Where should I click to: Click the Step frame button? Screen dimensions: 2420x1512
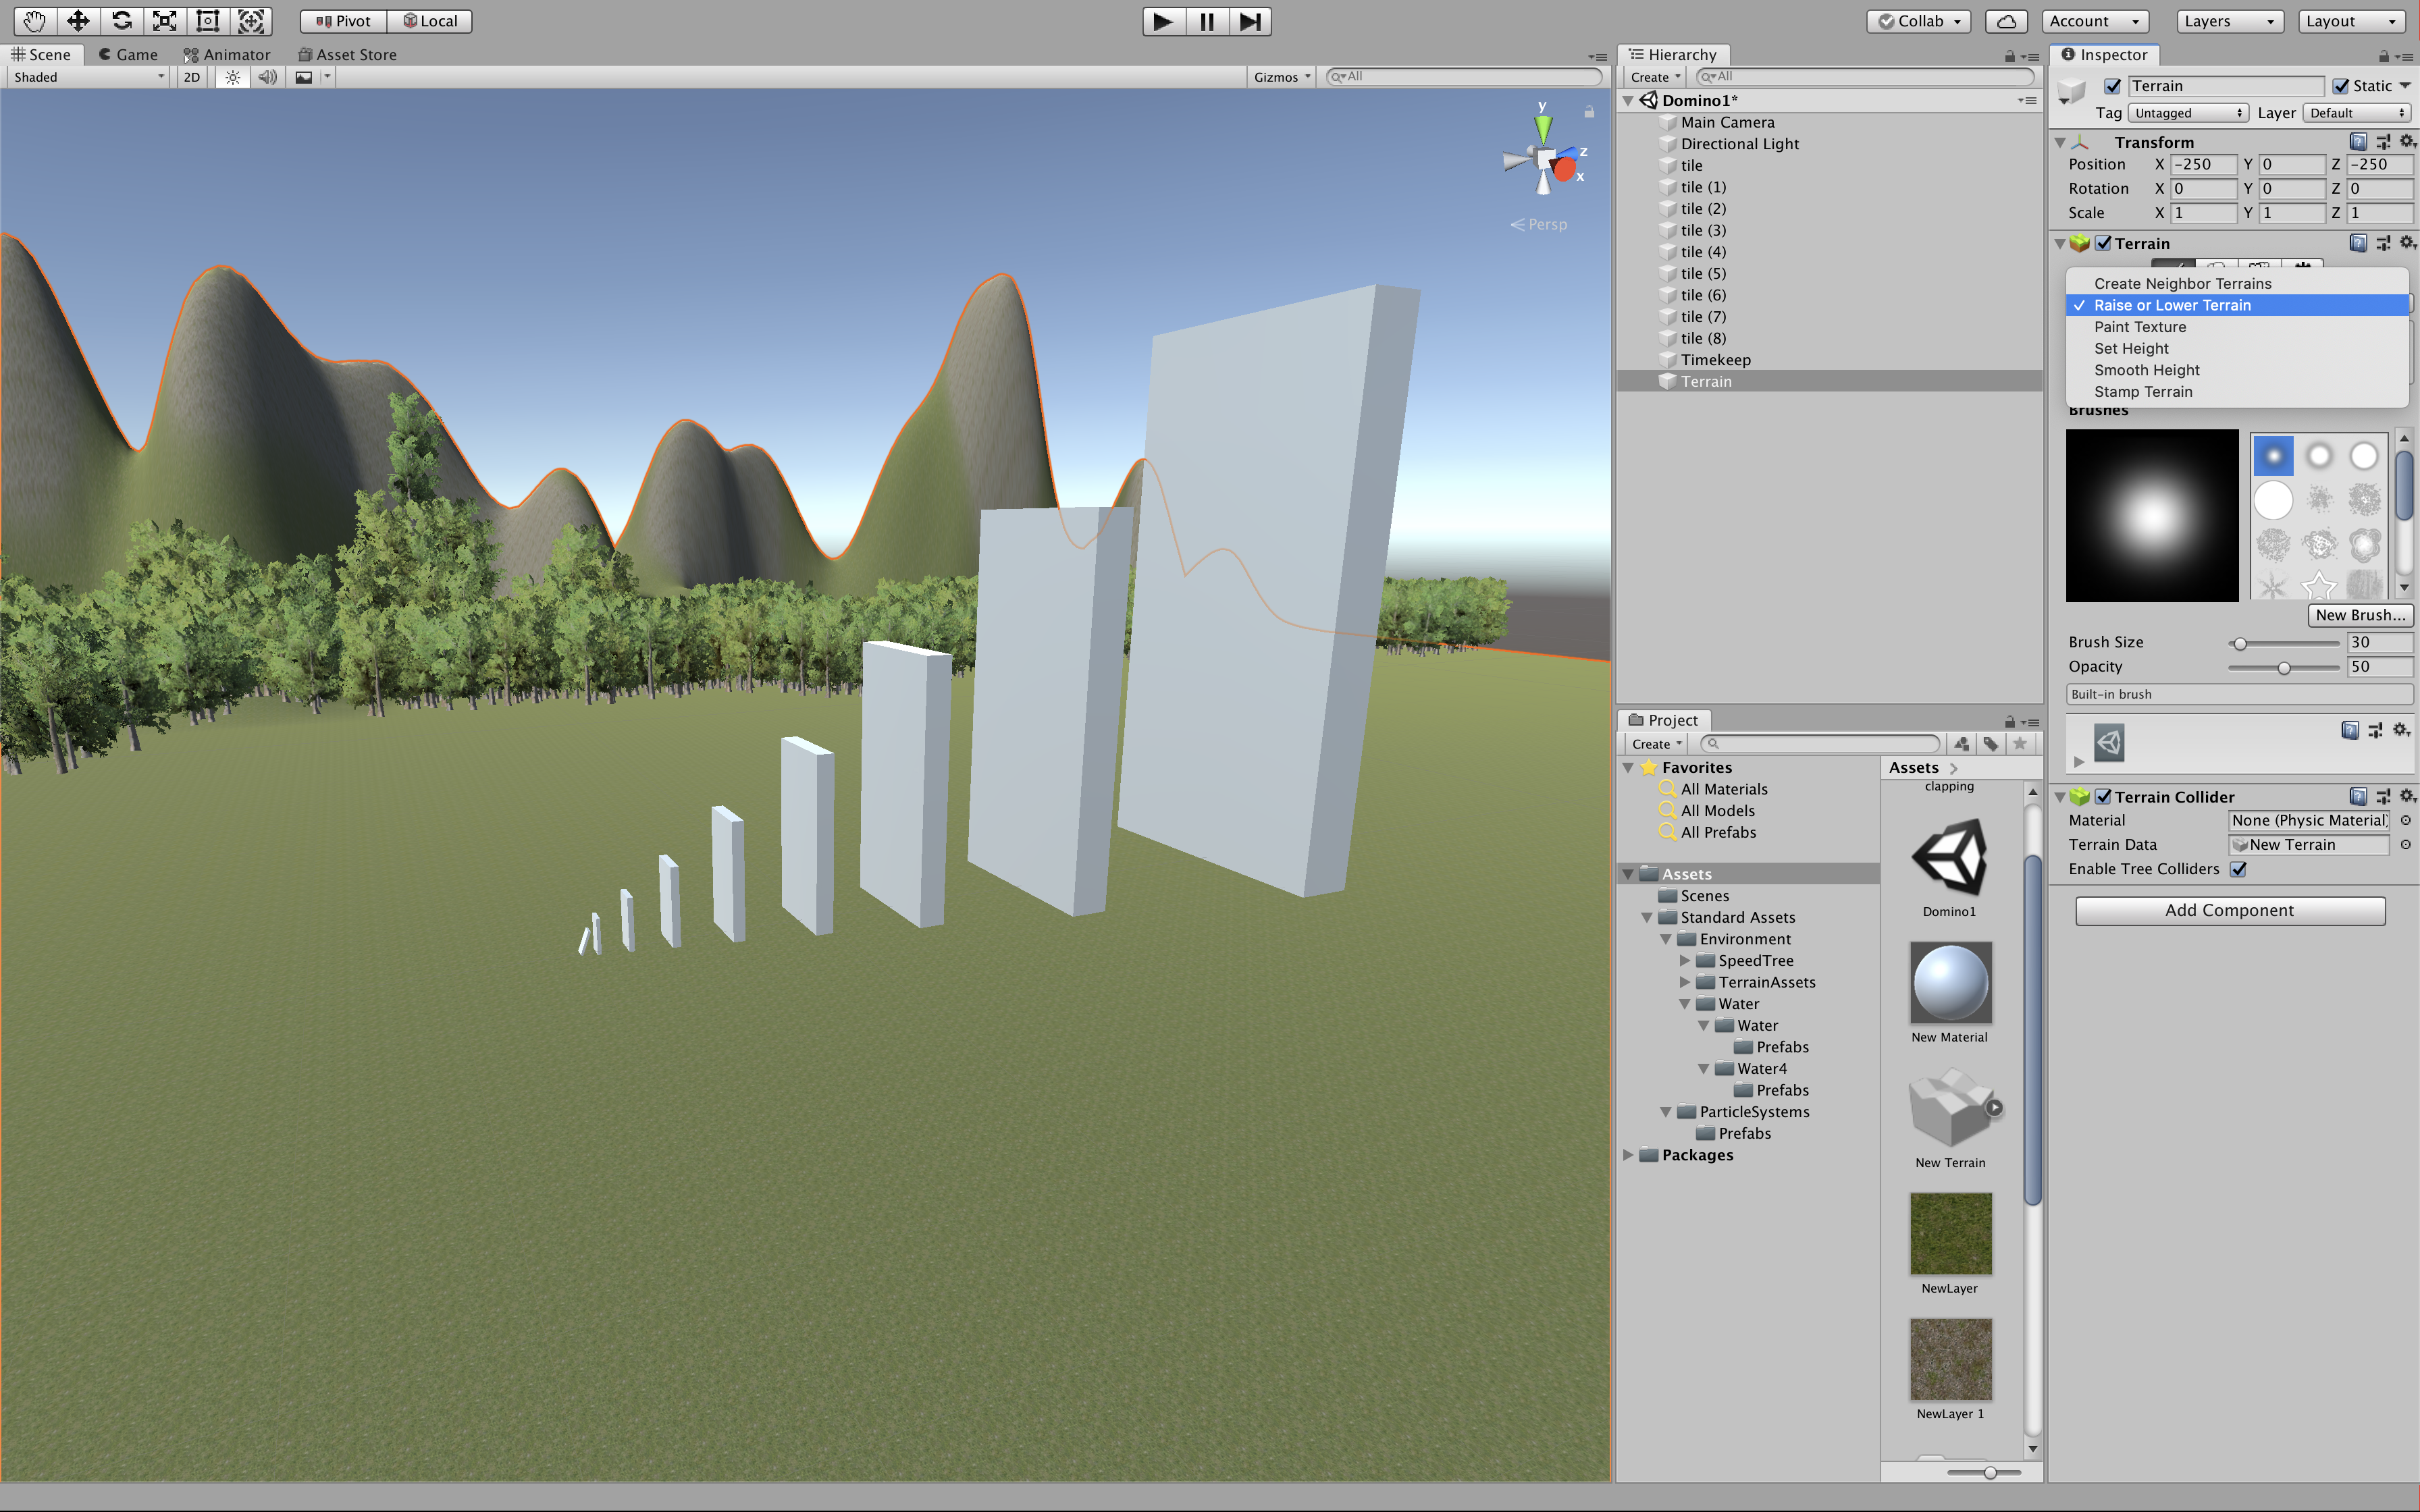pyautogui.click(x=1250, y=21)
